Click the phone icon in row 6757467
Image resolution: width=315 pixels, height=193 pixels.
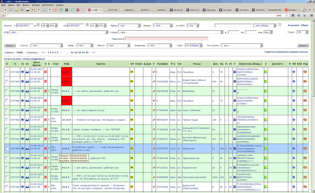point(234,82)
